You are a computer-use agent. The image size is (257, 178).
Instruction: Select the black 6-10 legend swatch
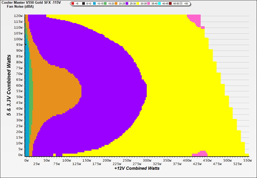[84, 4]
